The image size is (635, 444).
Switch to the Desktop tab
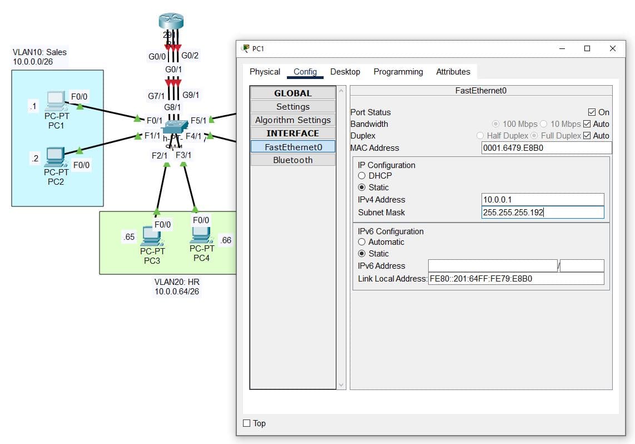(345, 72)
